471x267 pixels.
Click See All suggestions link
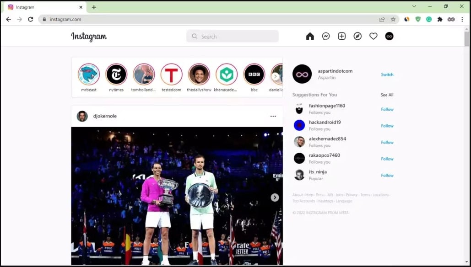pos(387,95)
